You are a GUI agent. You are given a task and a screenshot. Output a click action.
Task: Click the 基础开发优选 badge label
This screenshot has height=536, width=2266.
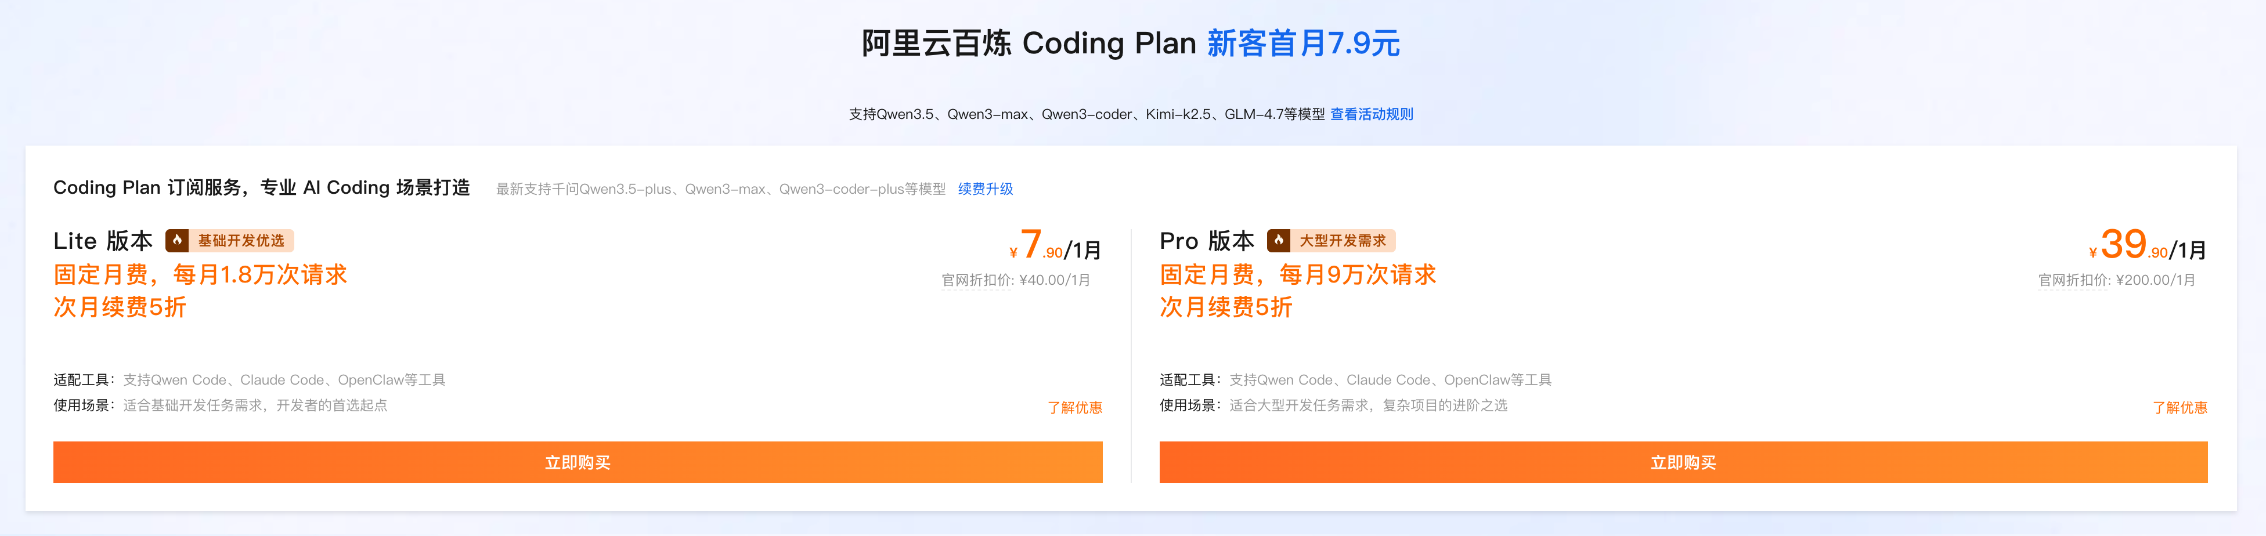tap(241, 241)
